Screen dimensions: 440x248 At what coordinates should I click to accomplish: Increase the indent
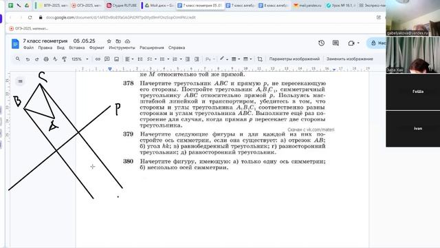(x=197, y=59)
